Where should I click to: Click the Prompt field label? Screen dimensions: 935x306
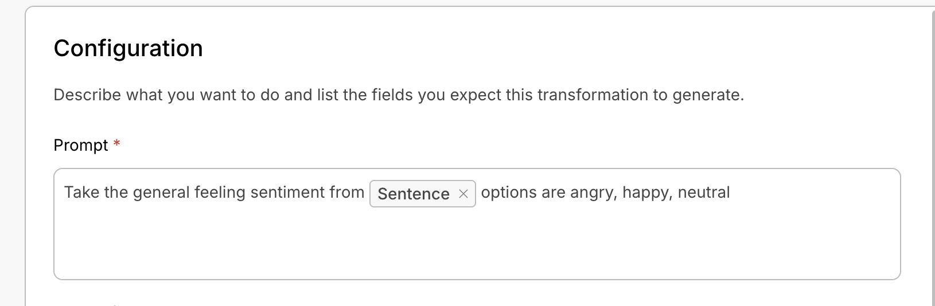tap(81, 145)
